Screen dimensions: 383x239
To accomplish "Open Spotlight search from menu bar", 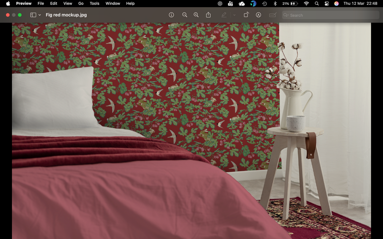I will pos(317,3).
